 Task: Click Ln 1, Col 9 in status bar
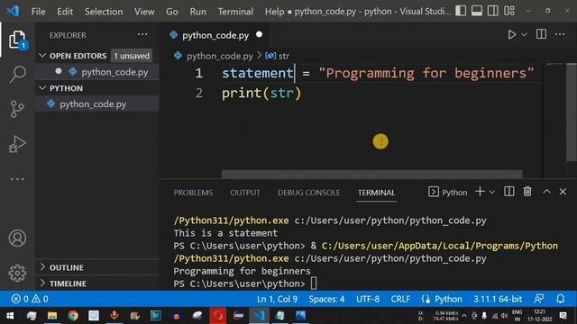coord(277,299)
